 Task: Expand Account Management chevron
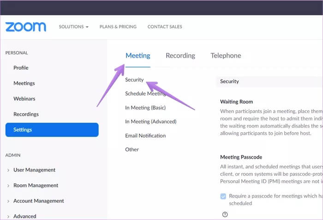[8, 201]
